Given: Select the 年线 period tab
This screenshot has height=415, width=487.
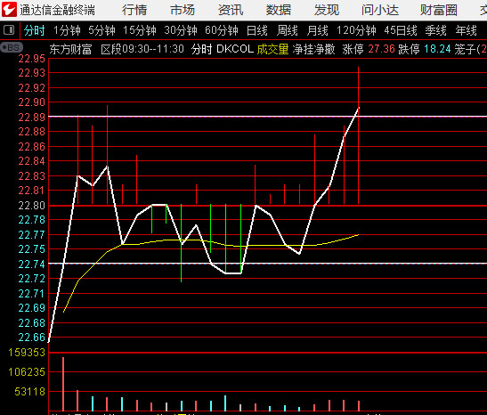Looking at the screenshot, I should (466, 31).
